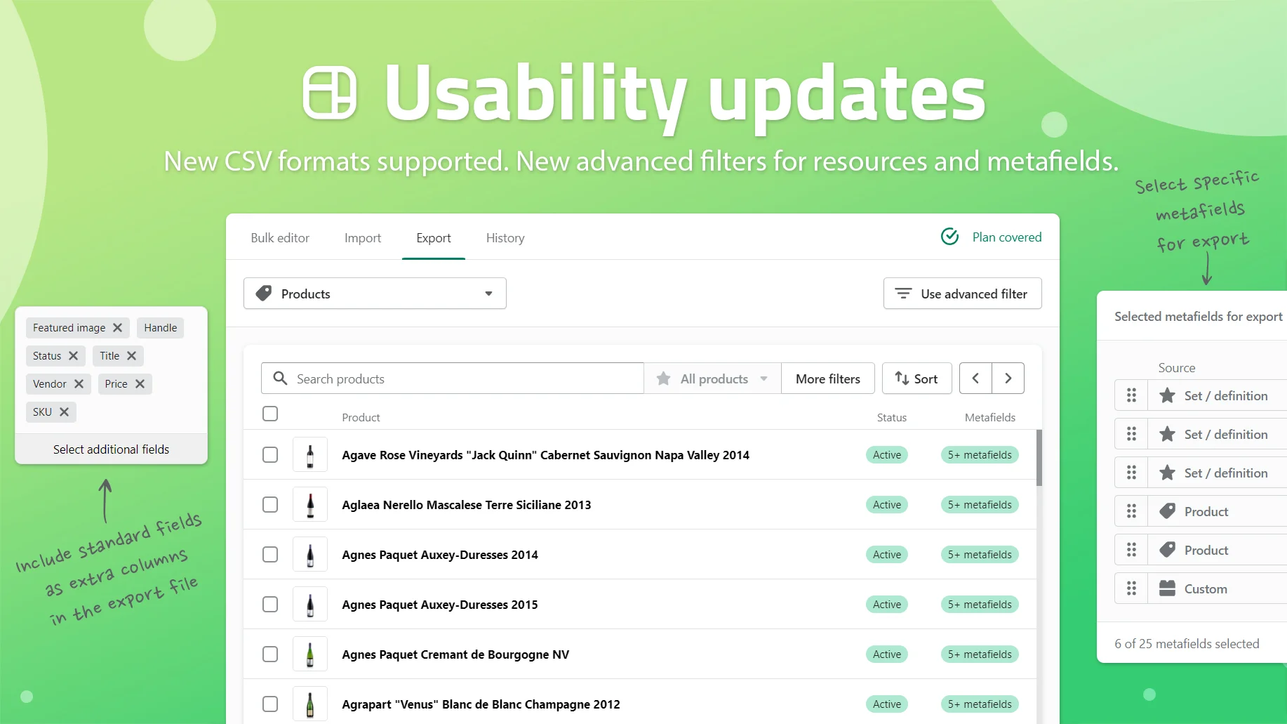The height and width of the screenshot is (724, 1287).
Task: Click the Status column header
Action: point(892,417)
